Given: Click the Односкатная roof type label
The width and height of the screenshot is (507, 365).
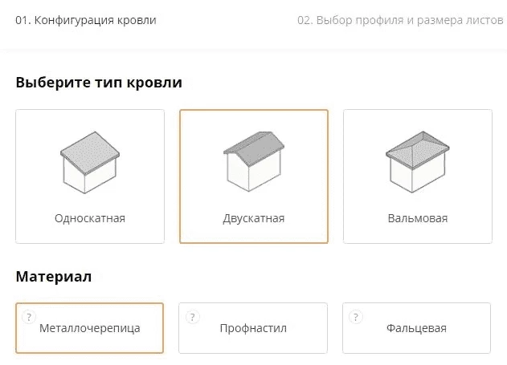Looking at the screenshot, I should (x=90, y=218).
